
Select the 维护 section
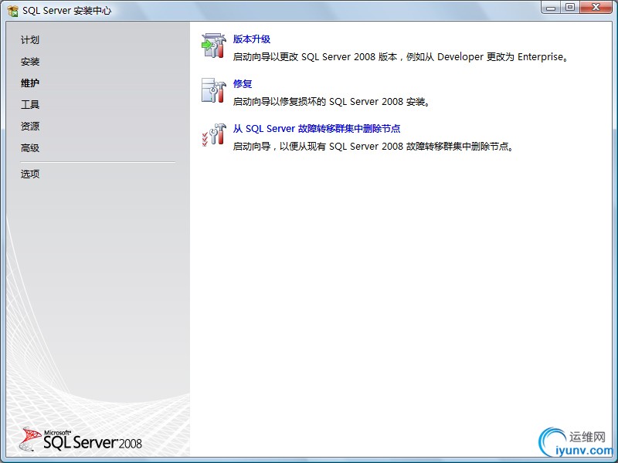tap(30, 83)
